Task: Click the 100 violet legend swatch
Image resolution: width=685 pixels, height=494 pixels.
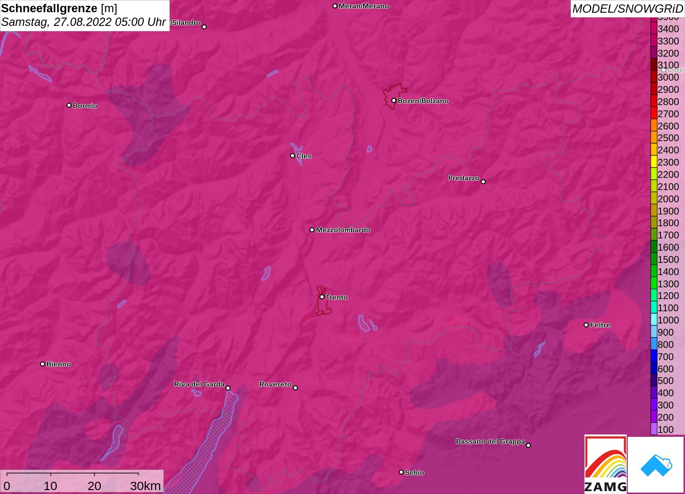Action: tap(654, 429)
